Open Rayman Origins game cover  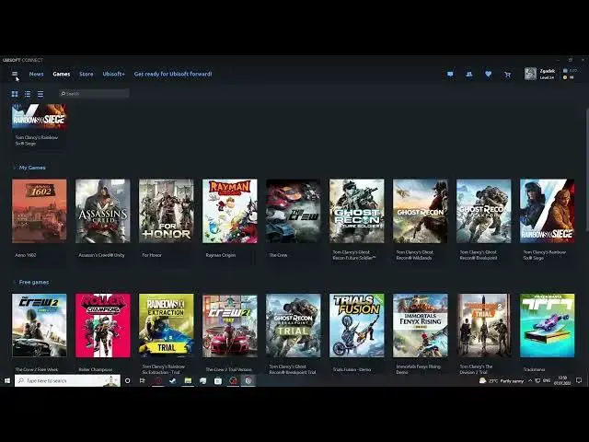[230, 211]
